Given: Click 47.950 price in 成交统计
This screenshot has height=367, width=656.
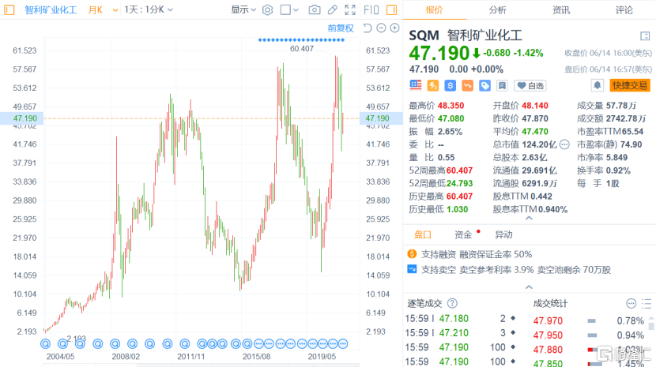Looking at the screenshot, I should pyautogui.click(x=548, y=335).
